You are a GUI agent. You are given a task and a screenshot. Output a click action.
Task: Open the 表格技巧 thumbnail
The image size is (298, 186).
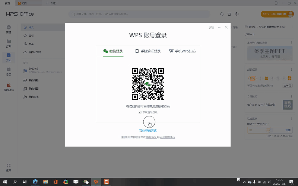click(x=288, y=105)
